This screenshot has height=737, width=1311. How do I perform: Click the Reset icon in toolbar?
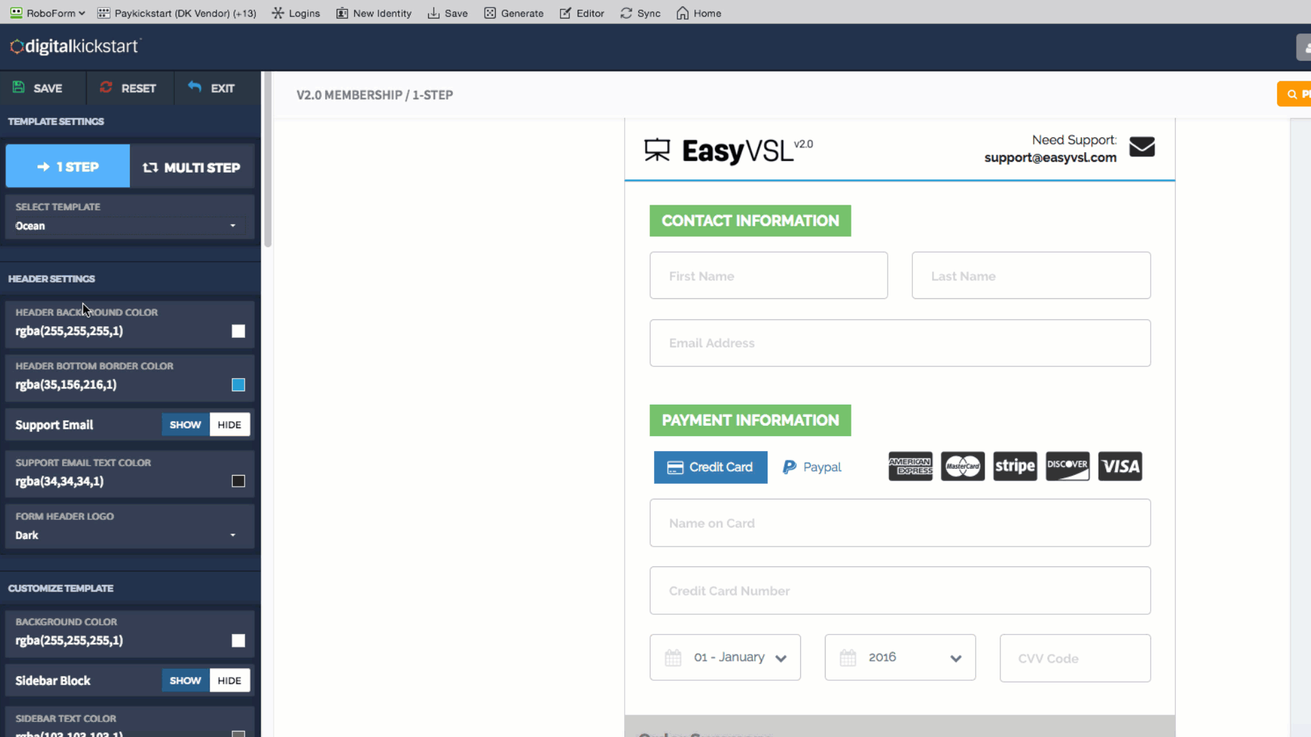pos(105,88)
